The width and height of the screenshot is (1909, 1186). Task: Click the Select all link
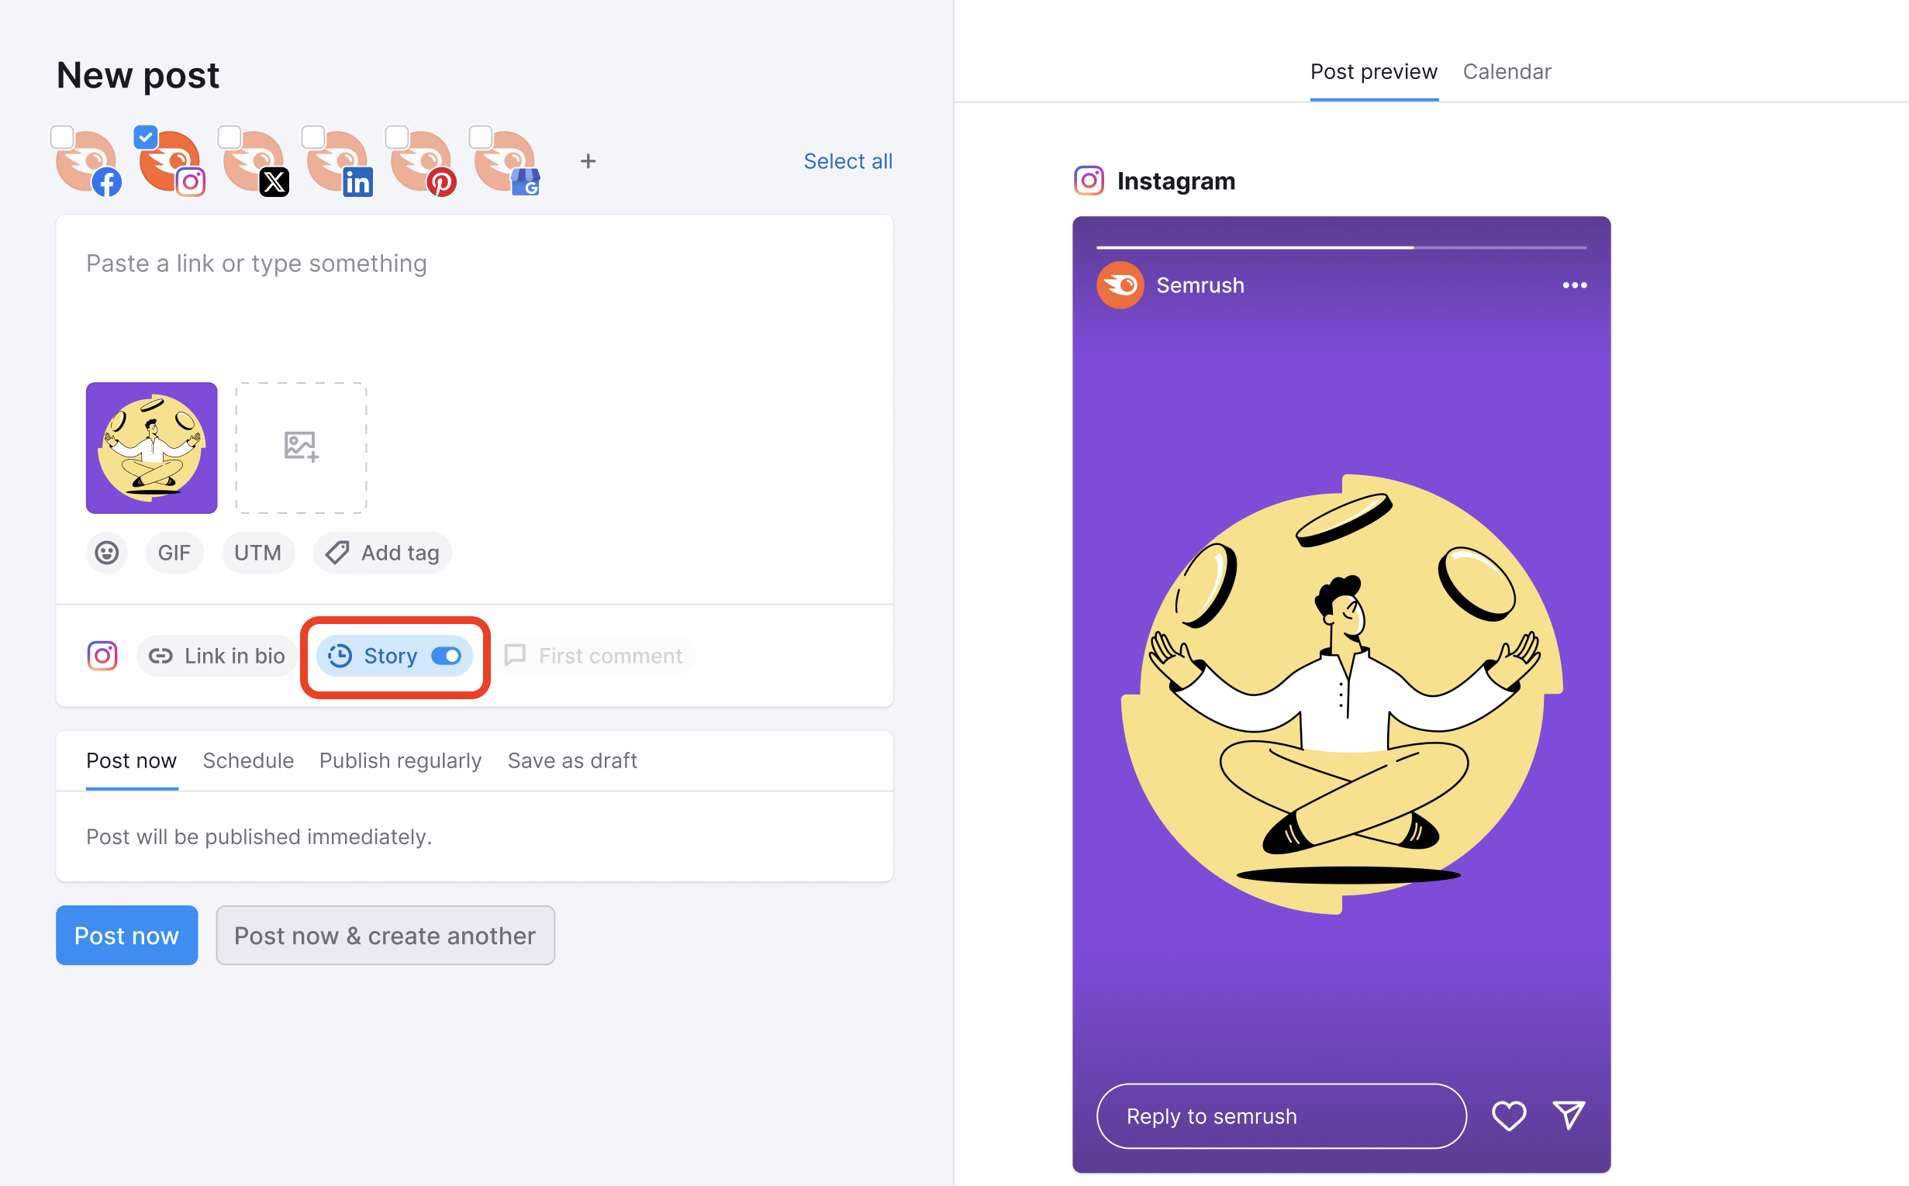click(x=846, y=161)
